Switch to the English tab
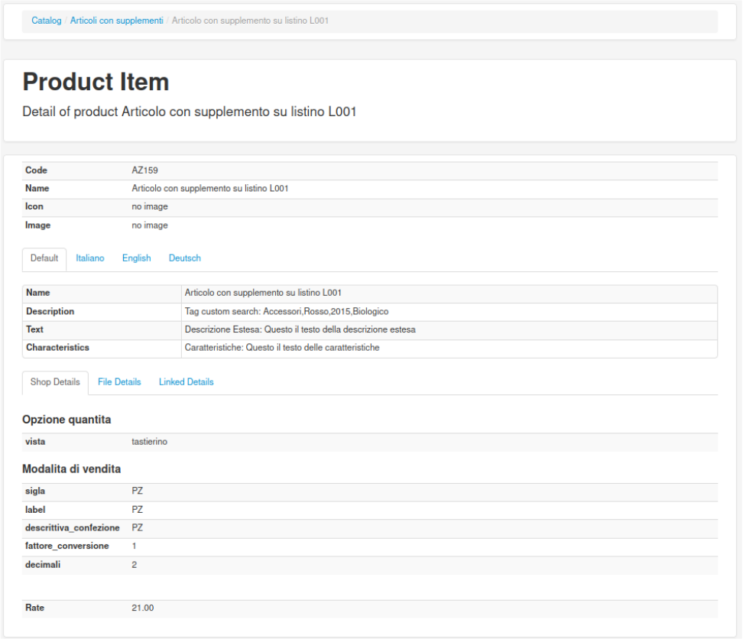 [137, 258]
